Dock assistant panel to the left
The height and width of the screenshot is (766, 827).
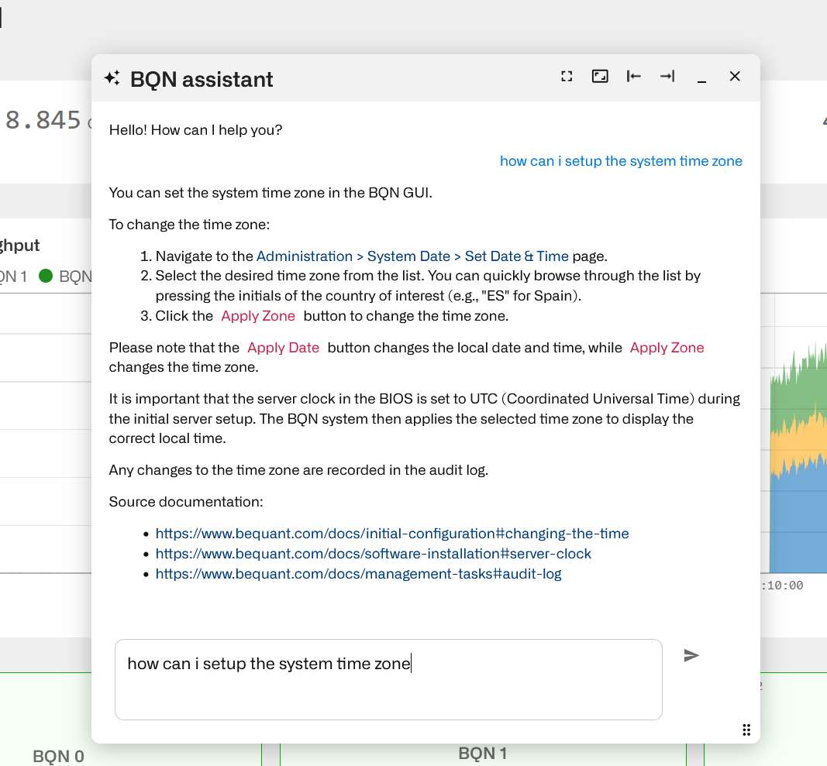(633, 77)
